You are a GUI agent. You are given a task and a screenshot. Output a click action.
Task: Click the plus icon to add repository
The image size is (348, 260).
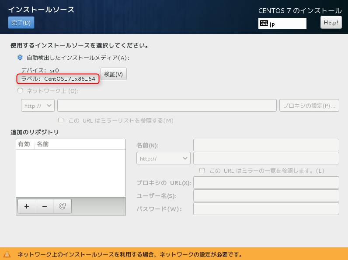point(26,206)
